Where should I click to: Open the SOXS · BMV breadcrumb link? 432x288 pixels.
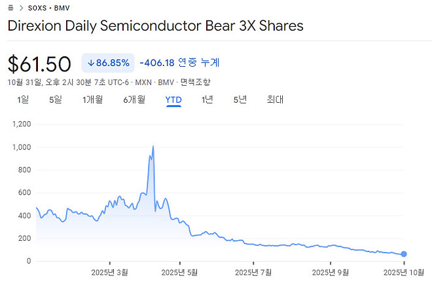pos(48,7)
